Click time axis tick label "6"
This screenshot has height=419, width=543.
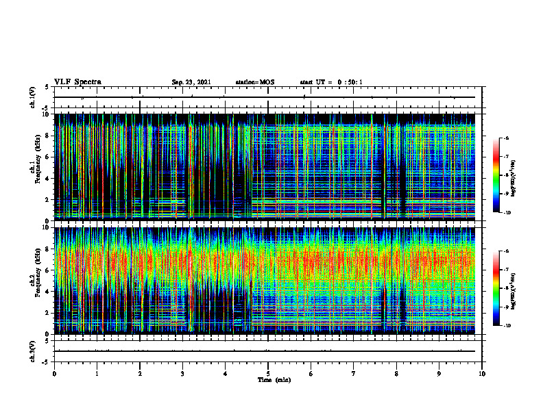[x=311, y=374]
